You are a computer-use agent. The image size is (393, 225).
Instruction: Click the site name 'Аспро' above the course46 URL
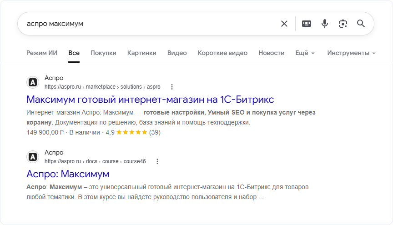point(54,152)
